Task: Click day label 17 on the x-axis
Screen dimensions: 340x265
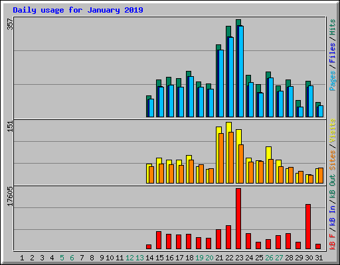Action: (179, 258)
